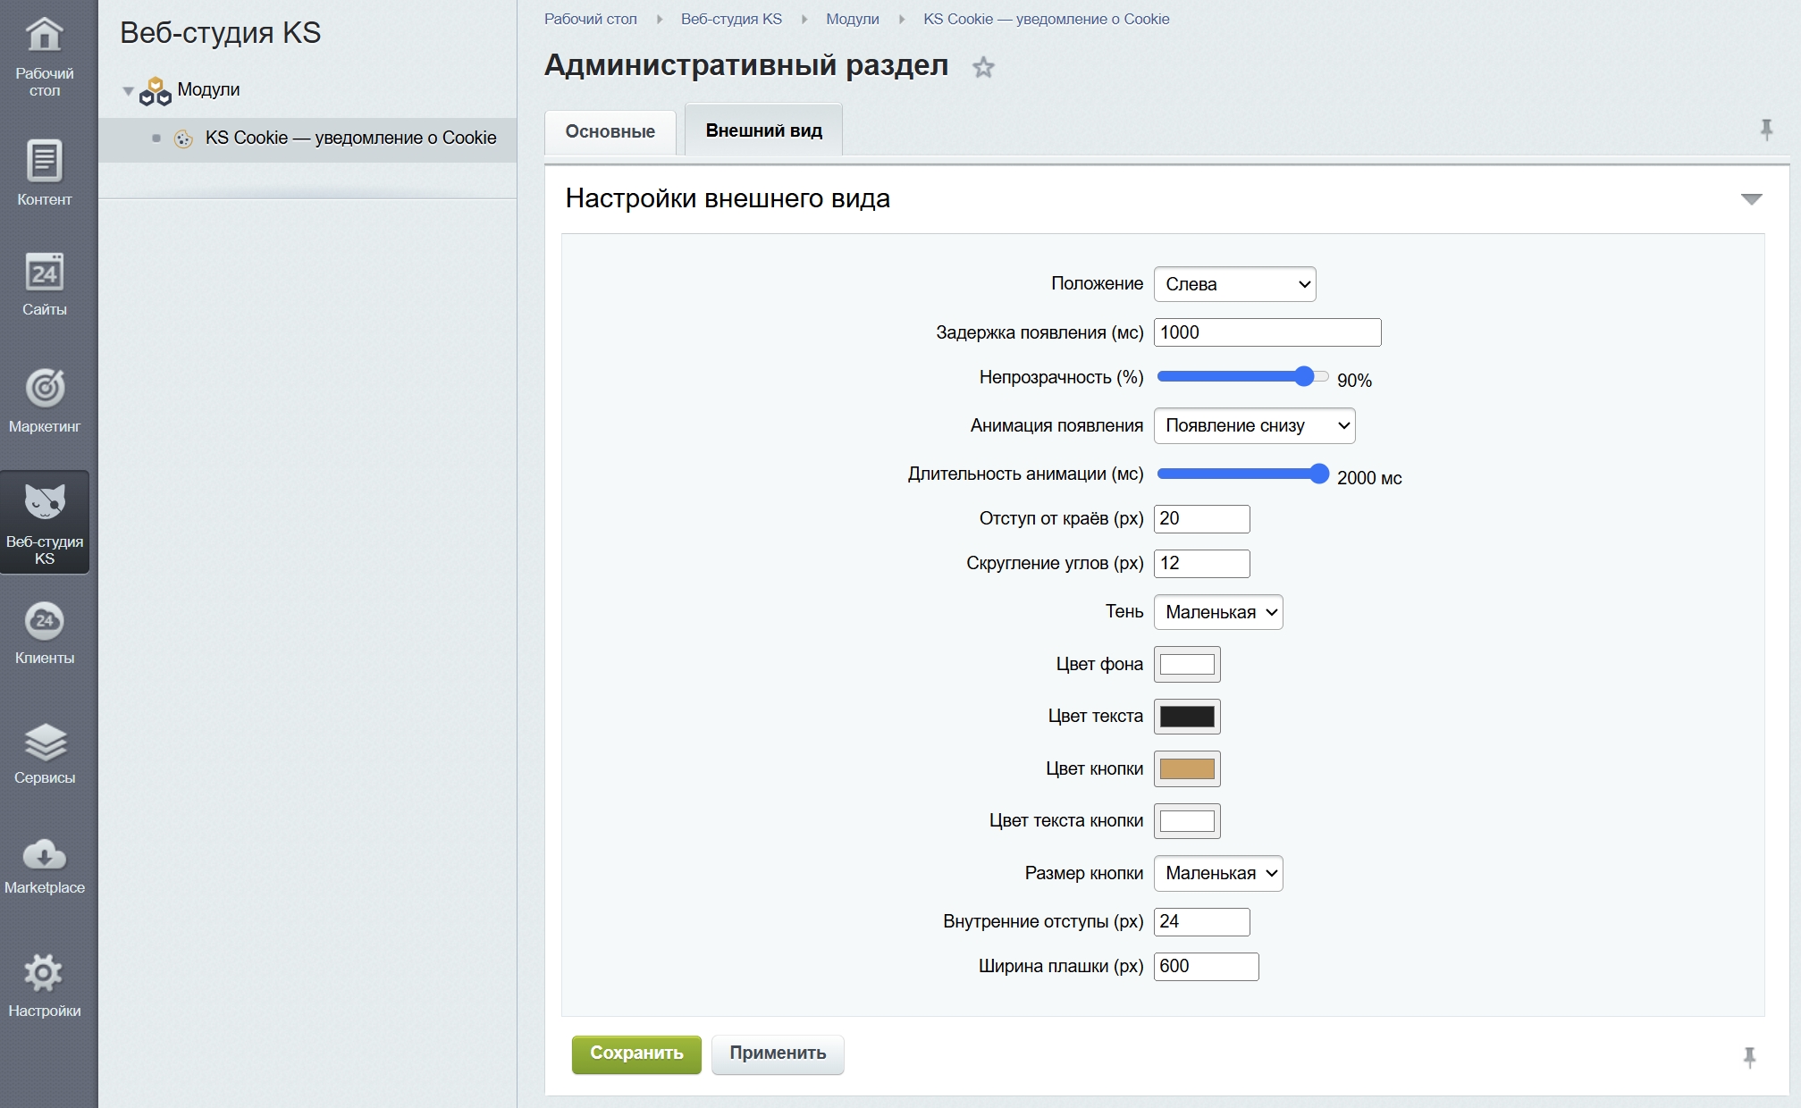This screenshot has width=1801, height=1108.
Task: Switch to the Основные tab
Action: (610, 131)
